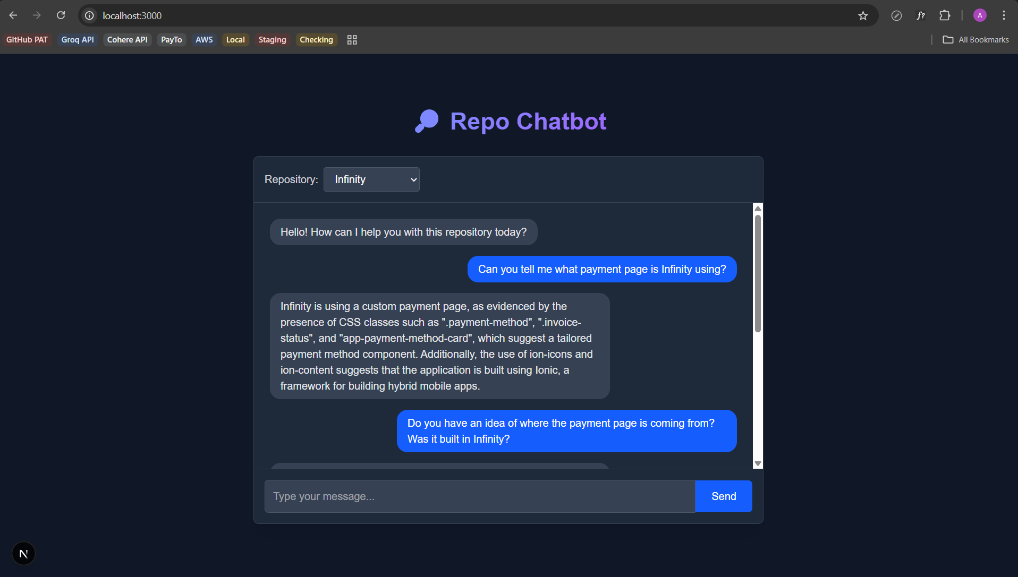Expand the Repository dropdown showing Infinity
The height and width of the screenshot is (577, 1018).
(x=371, y=179)
